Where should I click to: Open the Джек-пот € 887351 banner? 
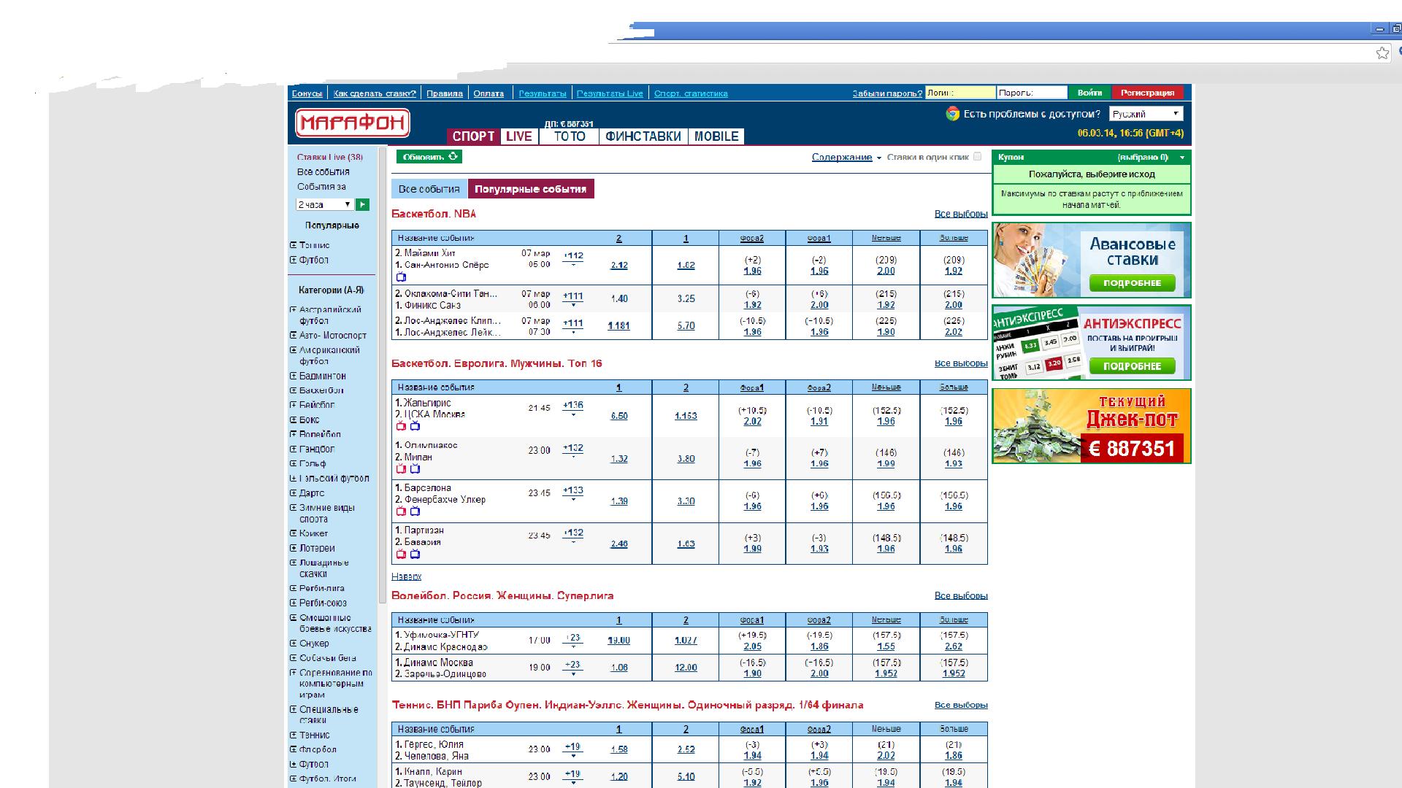1092,426
